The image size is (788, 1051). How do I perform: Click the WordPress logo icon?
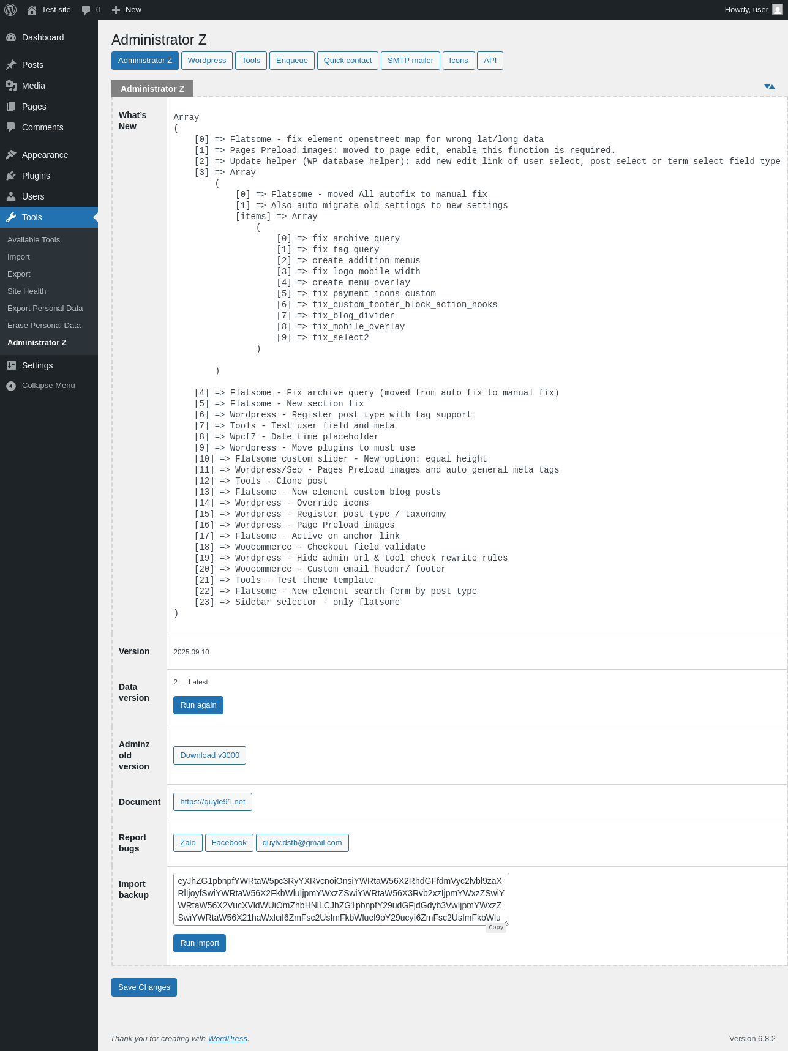10,10
